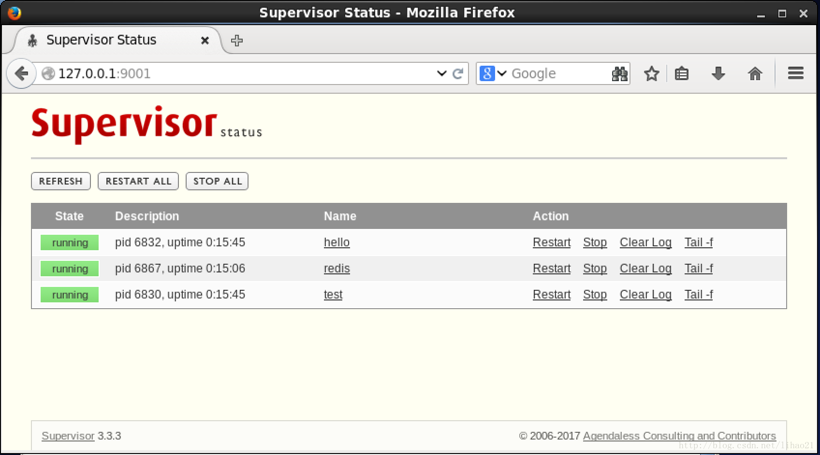Expand the URL bar history dropdown
Screen dimensions: 820x455
(x=441, y=73)
